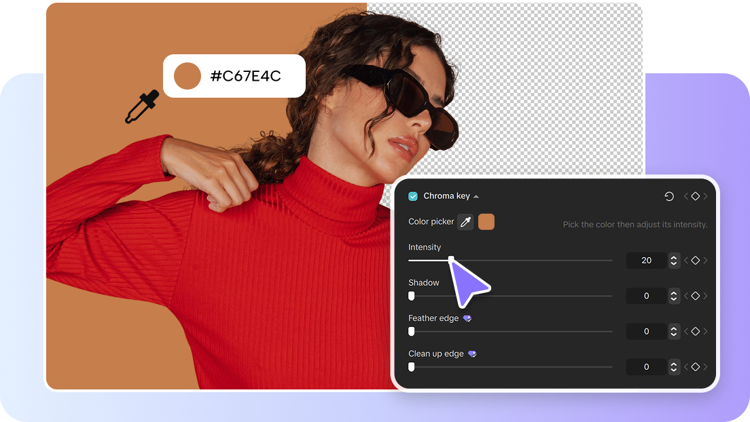750x422 pixels.
Task: Add keyframe diamond on Feather edge row
Action: (695, 331)
